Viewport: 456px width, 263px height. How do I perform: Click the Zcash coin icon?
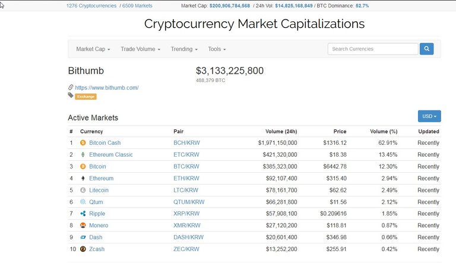pos(83,249)
